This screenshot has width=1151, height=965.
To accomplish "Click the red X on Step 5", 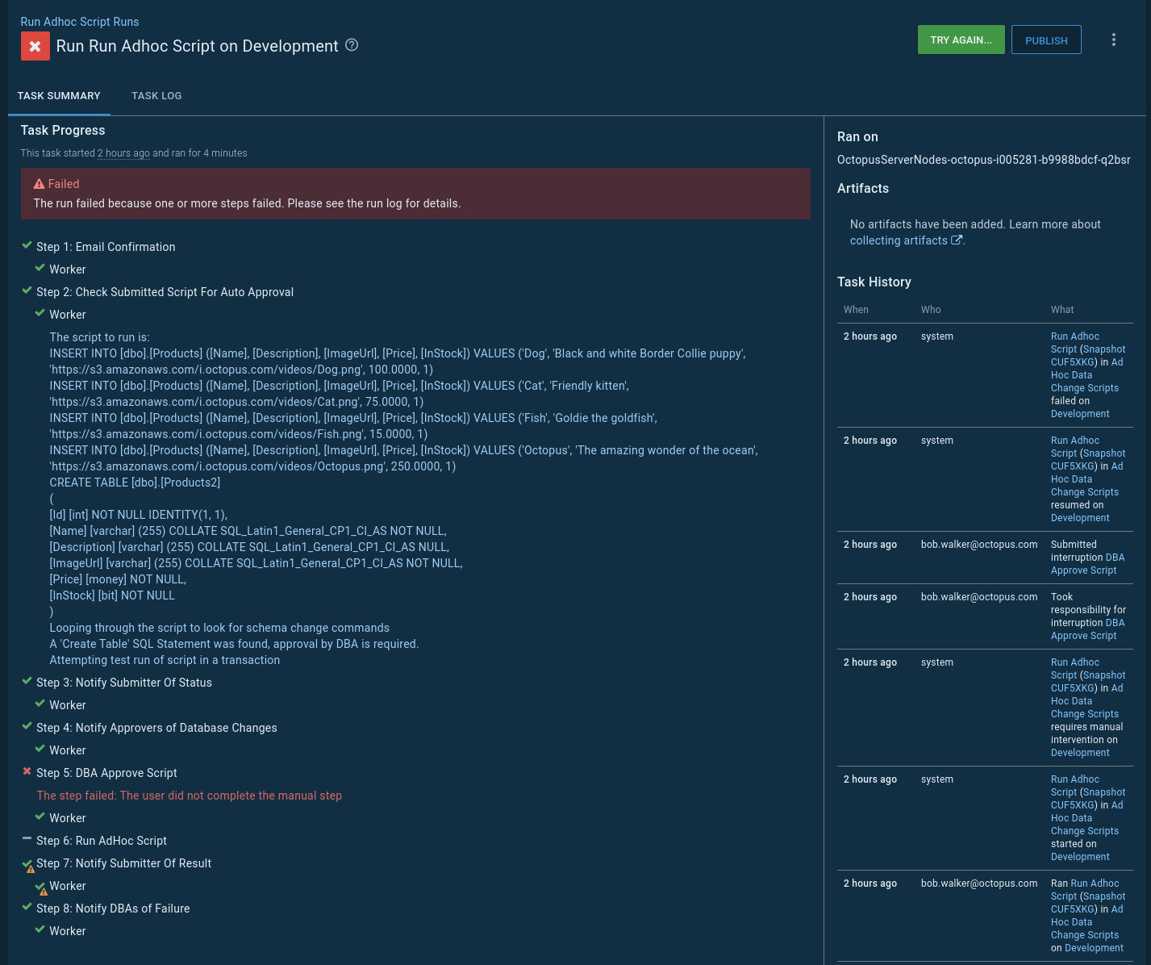I will 27,772.
